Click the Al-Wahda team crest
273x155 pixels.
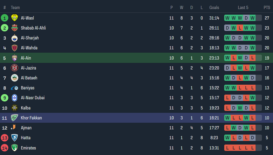point(14,48)
